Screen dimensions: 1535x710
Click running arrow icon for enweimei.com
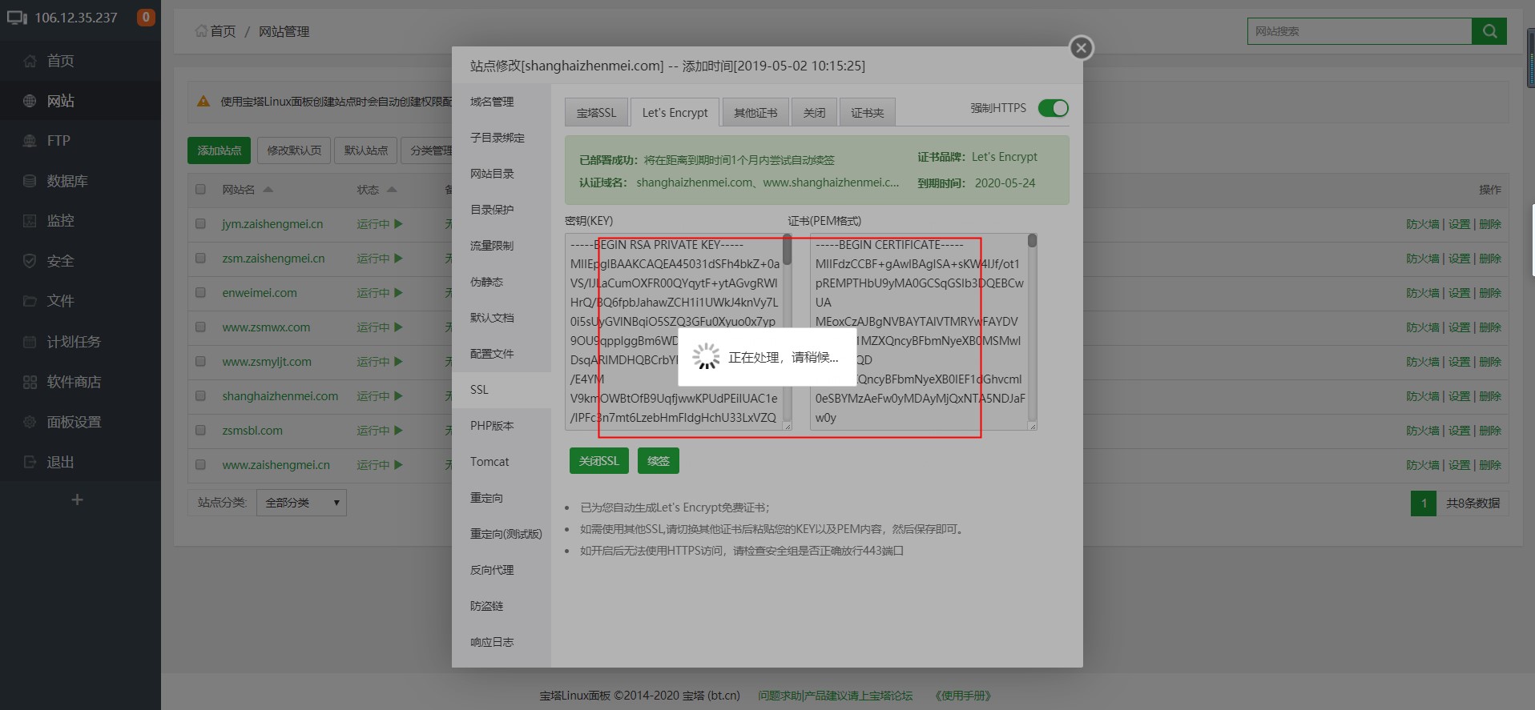[x=399, y=293]
